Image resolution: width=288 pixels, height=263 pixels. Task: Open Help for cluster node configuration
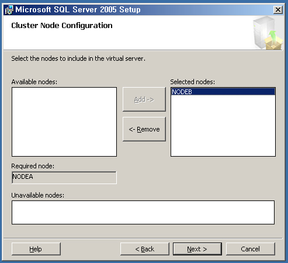point(36,249)
